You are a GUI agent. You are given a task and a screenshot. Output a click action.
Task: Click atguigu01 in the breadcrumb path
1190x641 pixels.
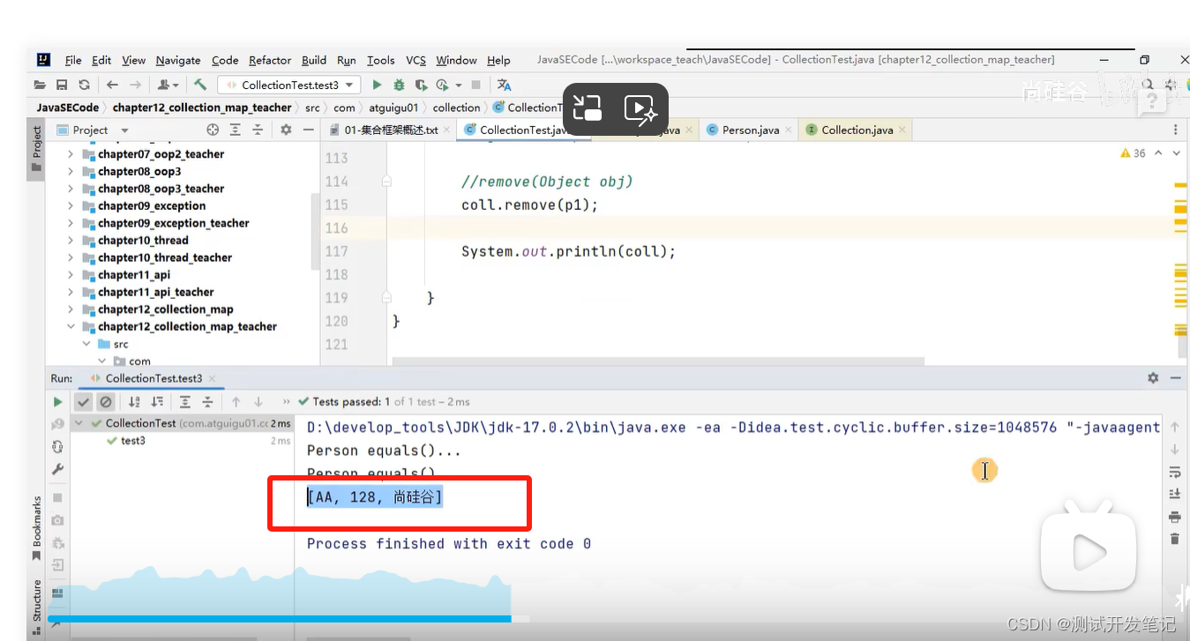(393, 108)
